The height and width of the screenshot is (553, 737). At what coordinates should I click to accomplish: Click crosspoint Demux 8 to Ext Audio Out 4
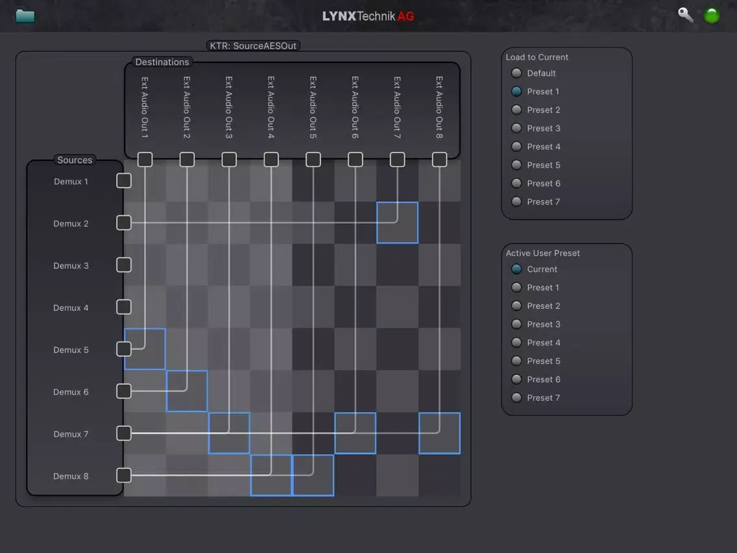click(271, 475)
